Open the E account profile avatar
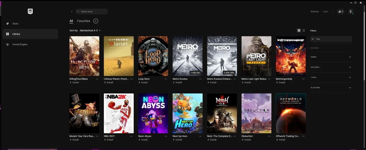Screen dimensions: 366x150 (351, 11)
